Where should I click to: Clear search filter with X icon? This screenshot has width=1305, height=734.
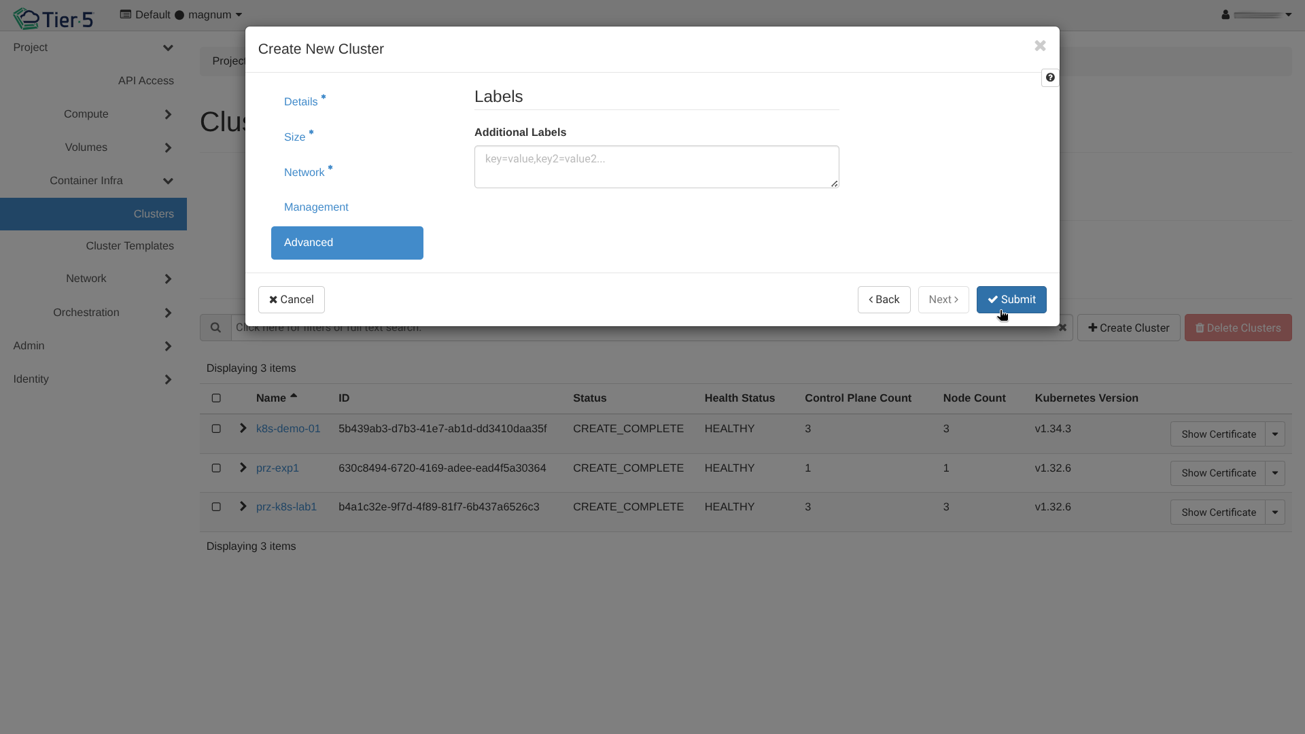[1062, 328]
